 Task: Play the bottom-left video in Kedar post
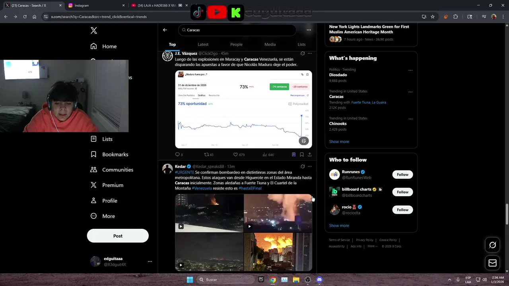[209, 252]
